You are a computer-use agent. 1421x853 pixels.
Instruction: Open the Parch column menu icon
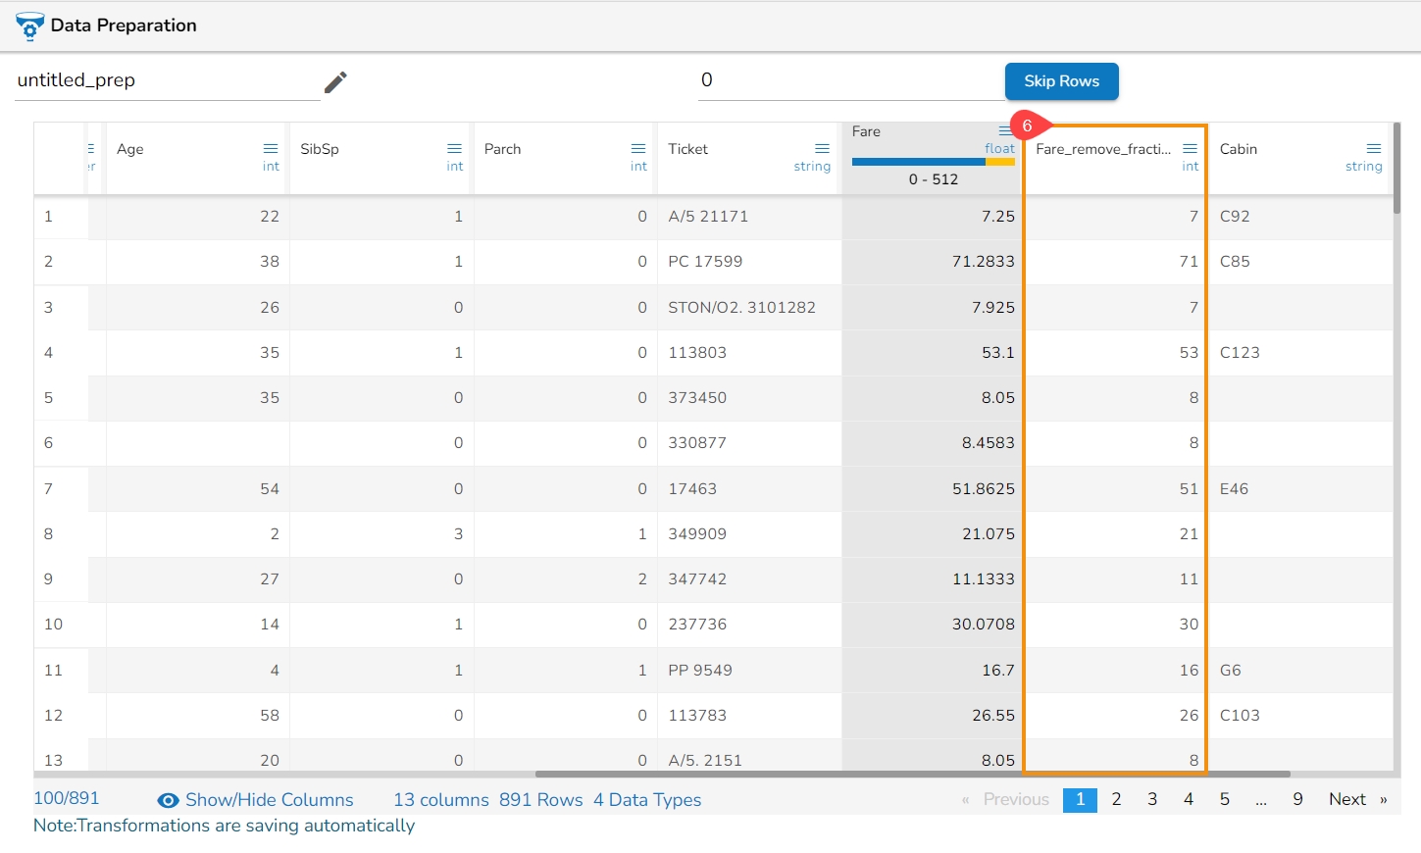(638, 149)
